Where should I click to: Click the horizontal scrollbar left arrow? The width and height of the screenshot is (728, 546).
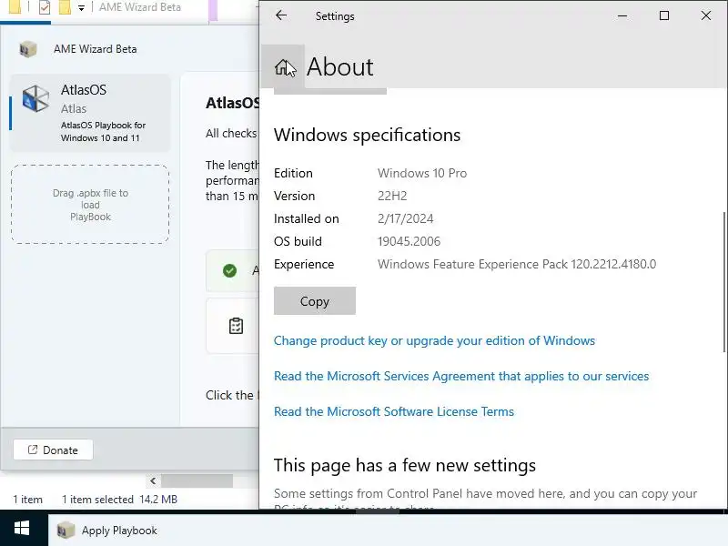[x=153, y=481]
